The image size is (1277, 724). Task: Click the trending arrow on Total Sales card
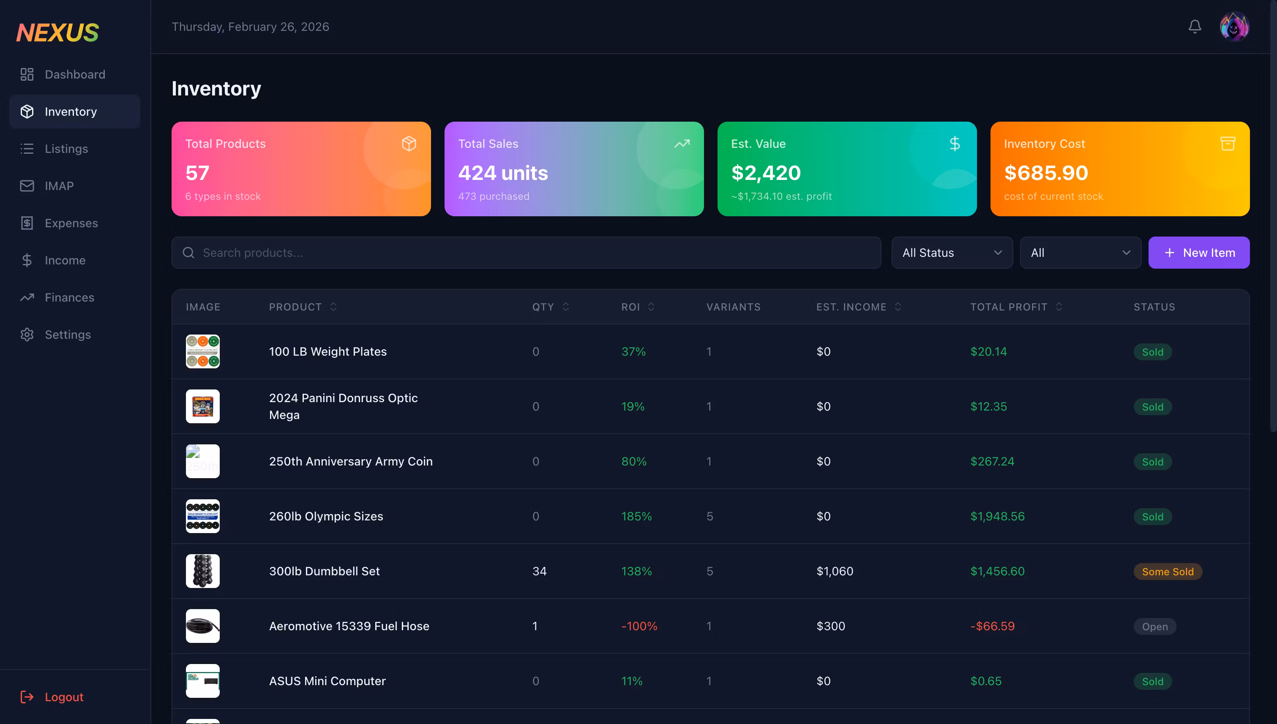682,144
